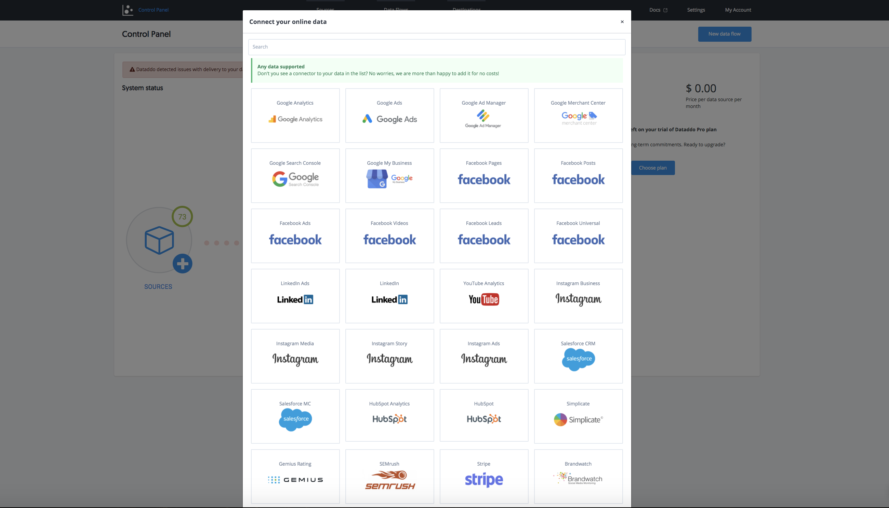The width and height of the screenshot is (889, 508).
Task: Choose the Instagram Business connector logo
Action: (x=578, y=299)
